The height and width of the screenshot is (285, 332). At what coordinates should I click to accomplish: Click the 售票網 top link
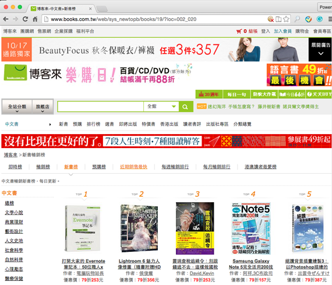[x=44, y=31]
